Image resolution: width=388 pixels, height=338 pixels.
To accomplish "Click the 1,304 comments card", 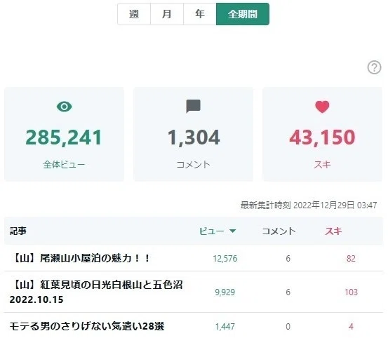I will 193,134.
